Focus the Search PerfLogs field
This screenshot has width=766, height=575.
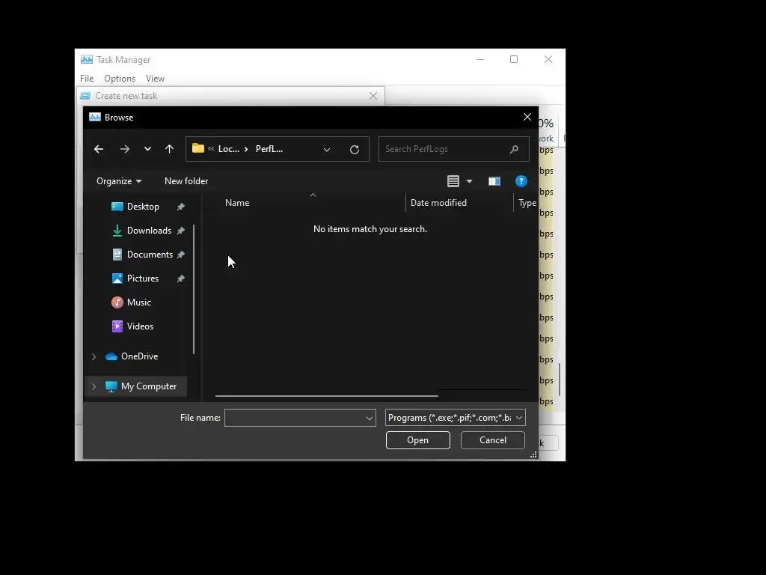(x=453, y=149)
